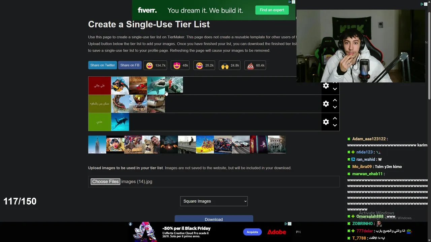
Task: Open settings gear for the red tier row
Action: pos(326,86)
